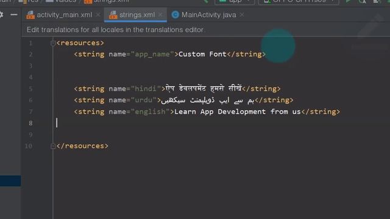Click the "app_name" attribute value
This screenshot has height=219, width=390.
pyautogui.click(x=152, y=54)
